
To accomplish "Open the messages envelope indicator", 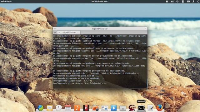I will coord(188,2).
